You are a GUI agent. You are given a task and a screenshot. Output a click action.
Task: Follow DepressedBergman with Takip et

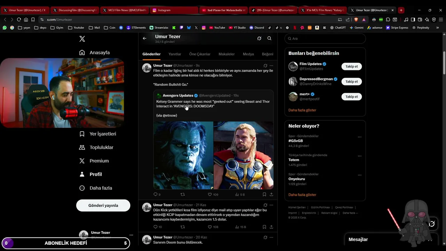pyautogui.click(x=352, y=82)
